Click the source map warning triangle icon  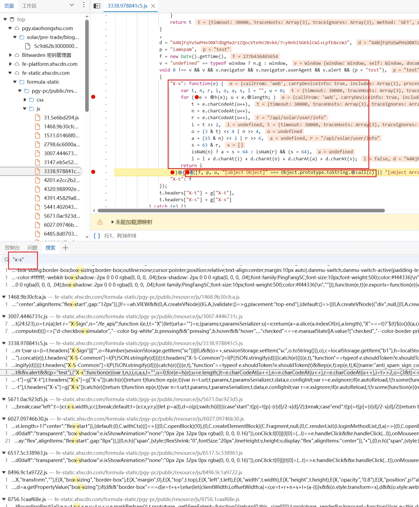click(x=100, y=222)
